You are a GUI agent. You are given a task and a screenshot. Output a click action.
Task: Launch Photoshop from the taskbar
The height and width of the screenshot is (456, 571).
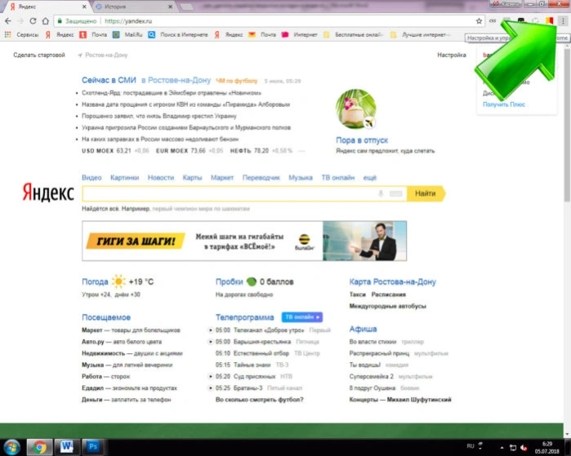(x=93, y=446)
